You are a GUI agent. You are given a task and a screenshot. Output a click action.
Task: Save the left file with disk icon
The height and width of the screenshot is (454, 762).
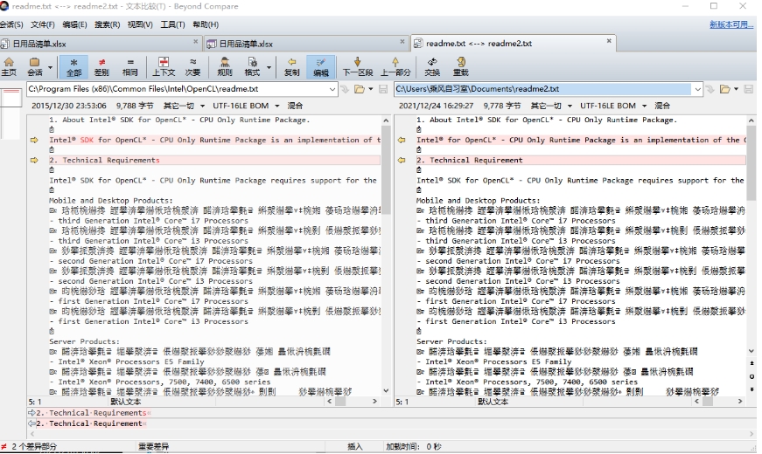tap(383, 89)
